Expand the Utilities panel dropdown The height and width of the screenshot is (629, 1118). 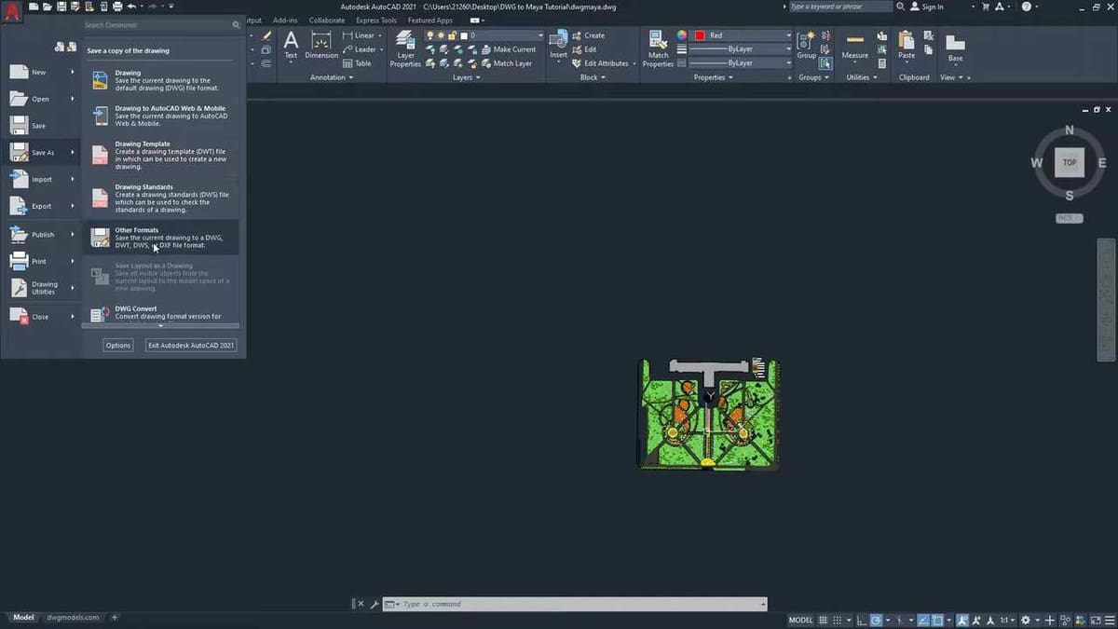[x=861, y=77]
